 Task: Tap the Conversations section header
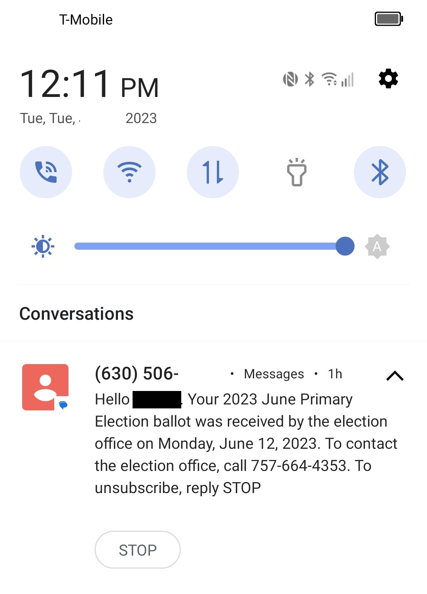[x=76, y=314]
